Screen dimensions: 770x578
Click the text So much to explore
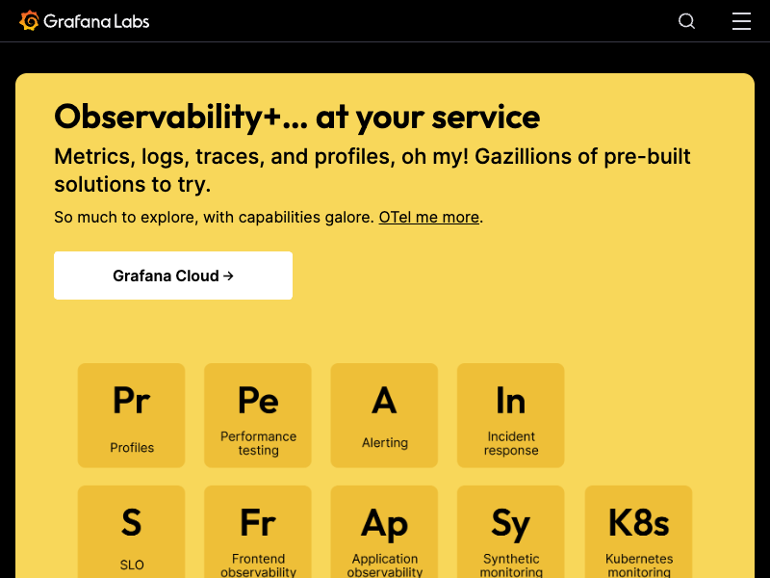124,217
